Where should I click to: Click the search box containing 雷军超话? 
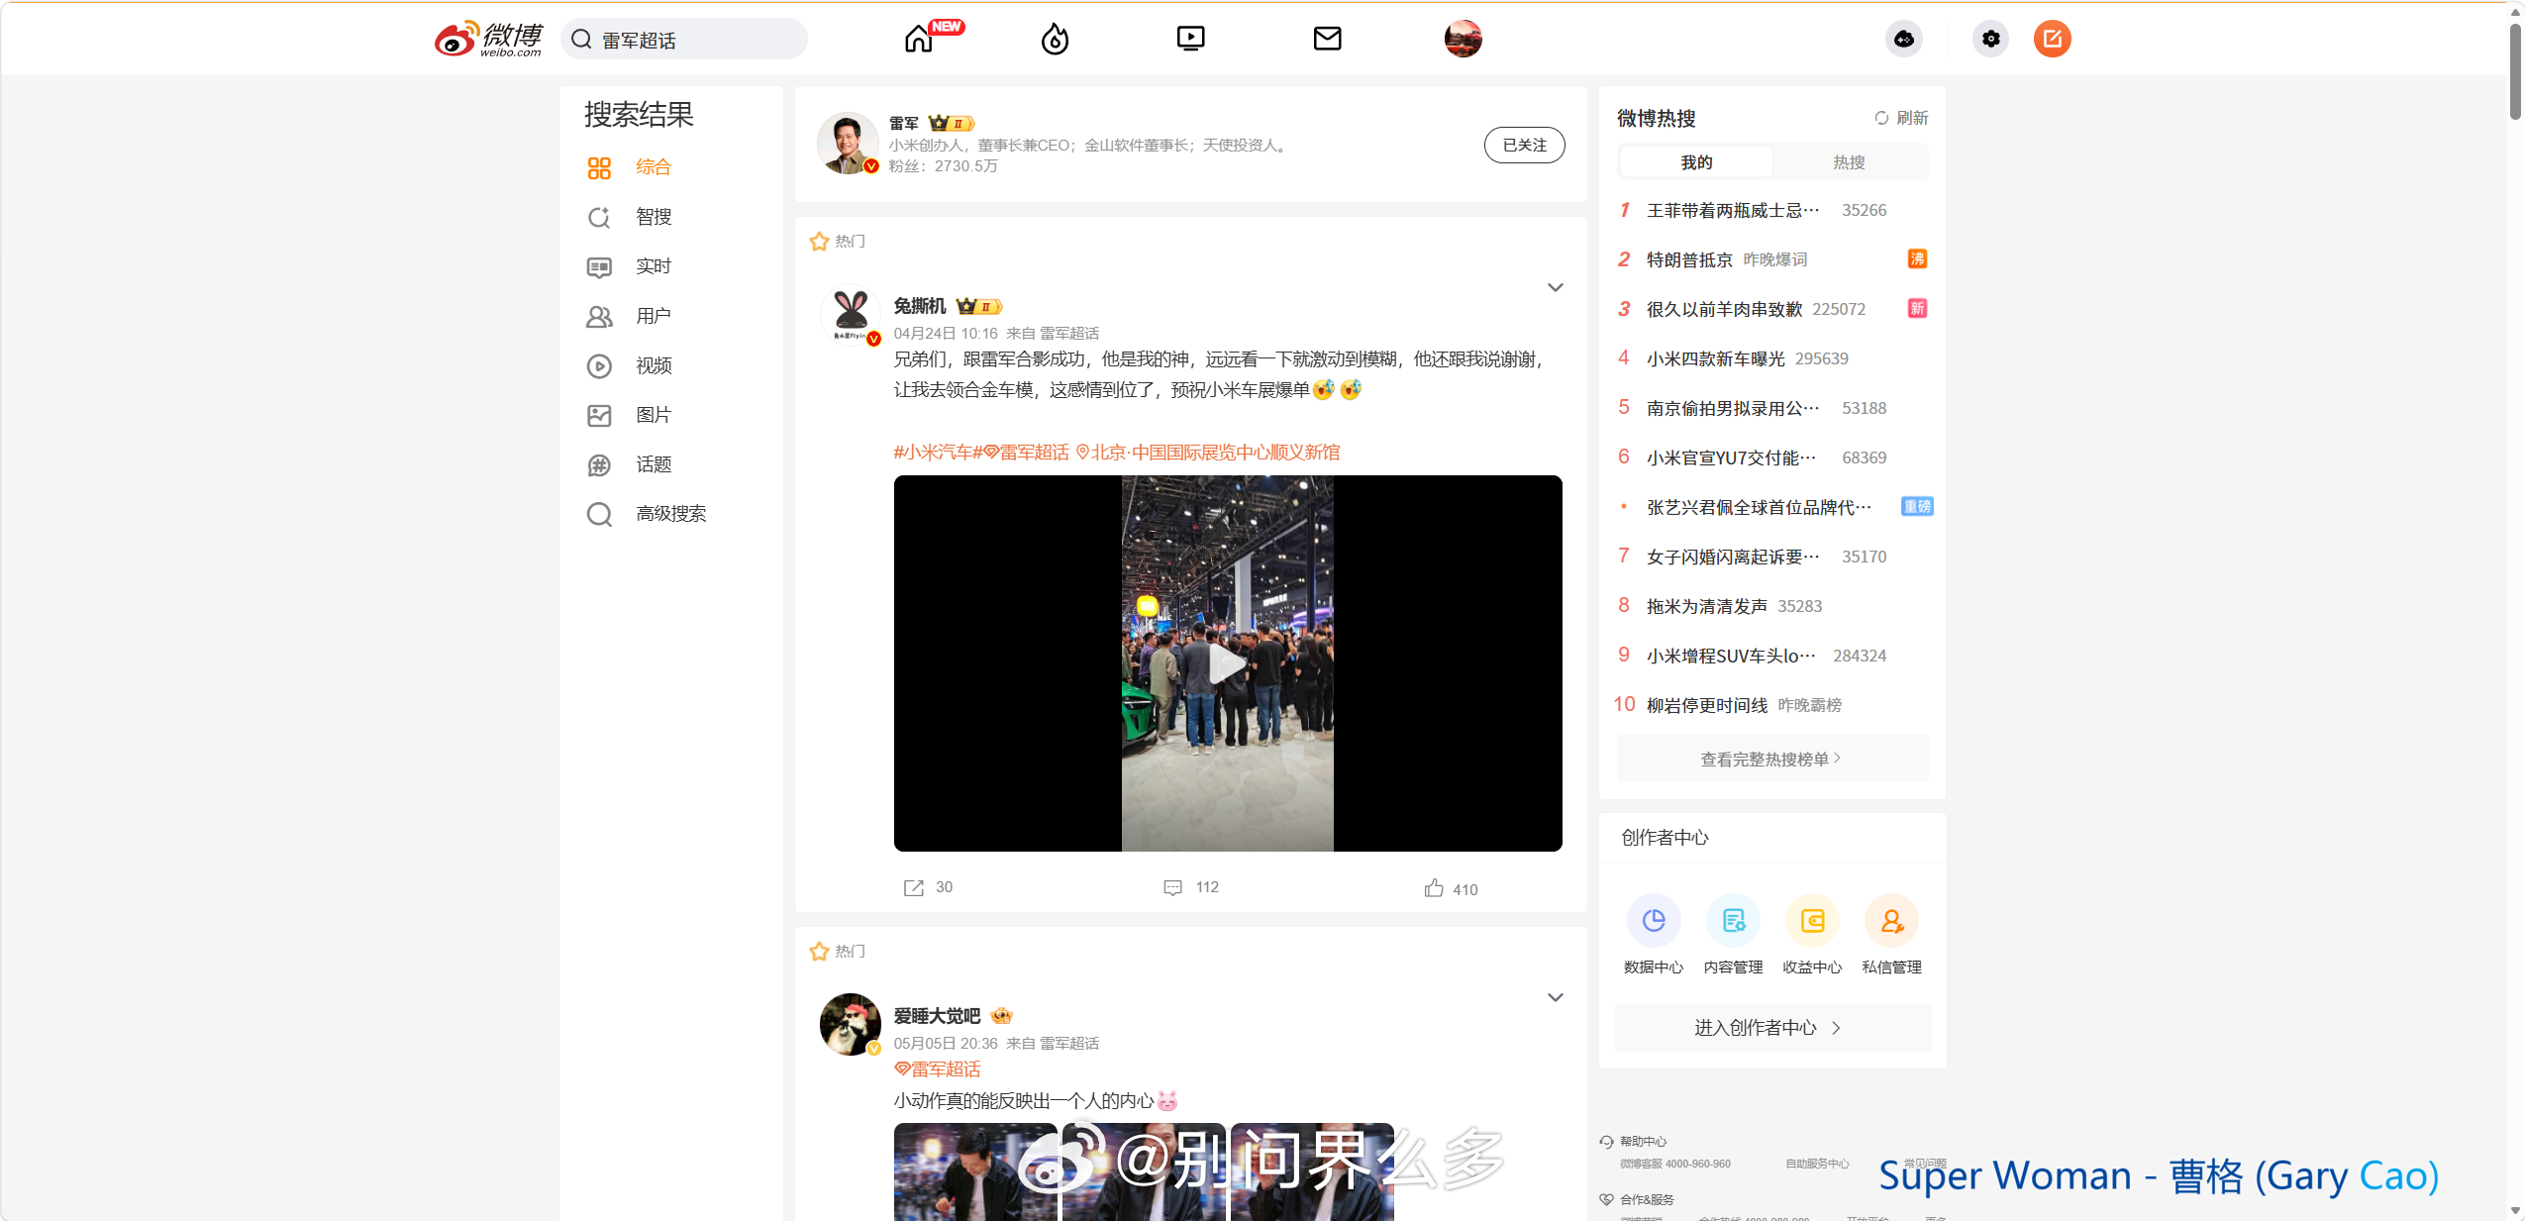[685, 40]
